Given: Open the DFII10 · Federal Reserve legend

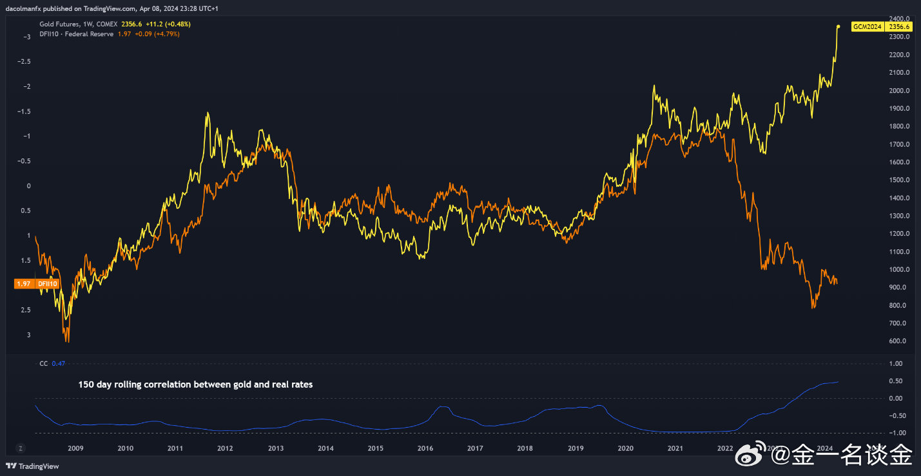Looking at the screenshot, I should click(77, 33).
